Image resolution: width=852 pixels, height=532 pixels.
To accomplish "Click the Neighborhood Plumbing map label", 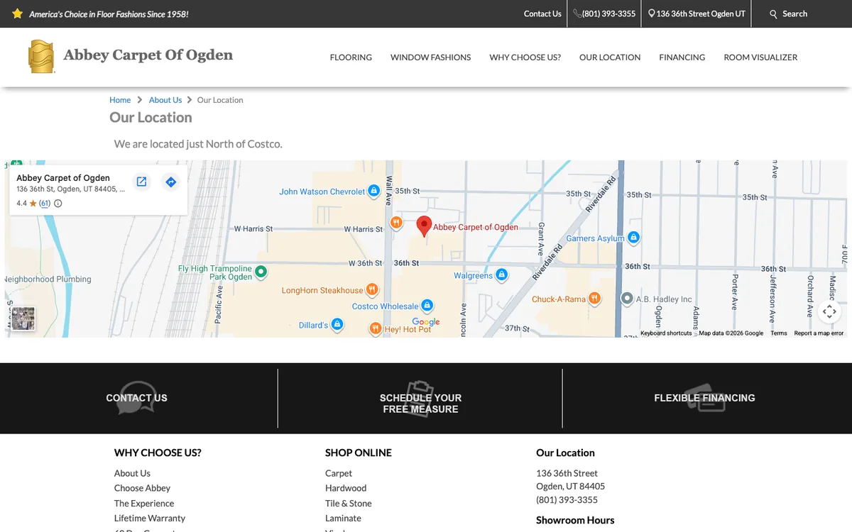I will (48, 279).
